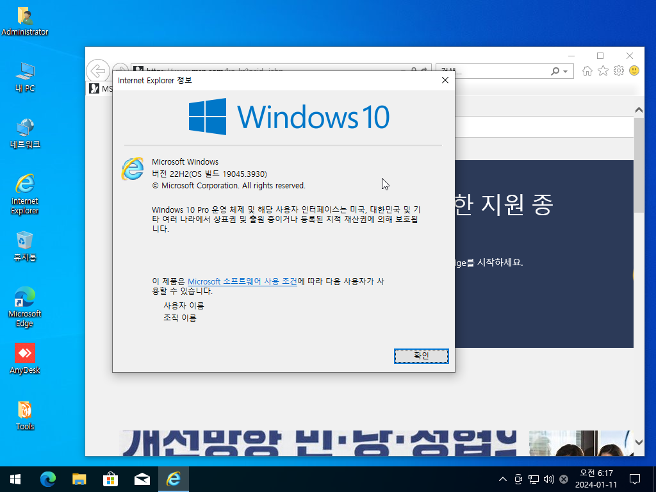Screen dimensions: 656x492
Task: Click the Meet Now tray icon
Action: pos(518,479)
